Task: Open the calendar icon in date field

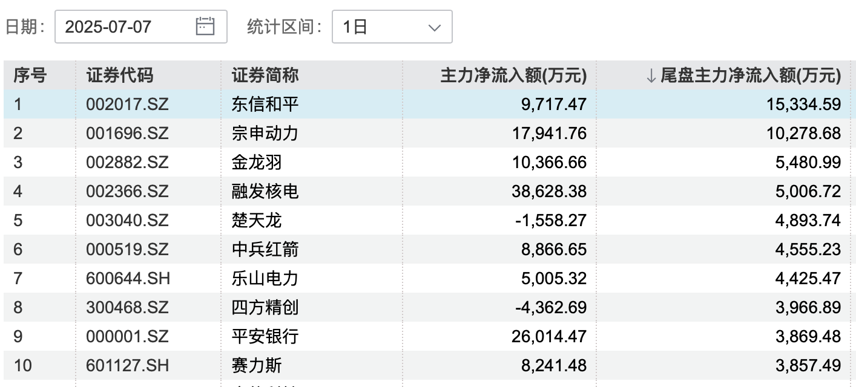Action: (205, 26)
